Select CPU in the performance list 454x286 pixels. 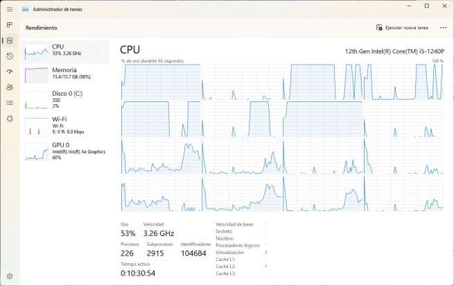click(66, 51)
